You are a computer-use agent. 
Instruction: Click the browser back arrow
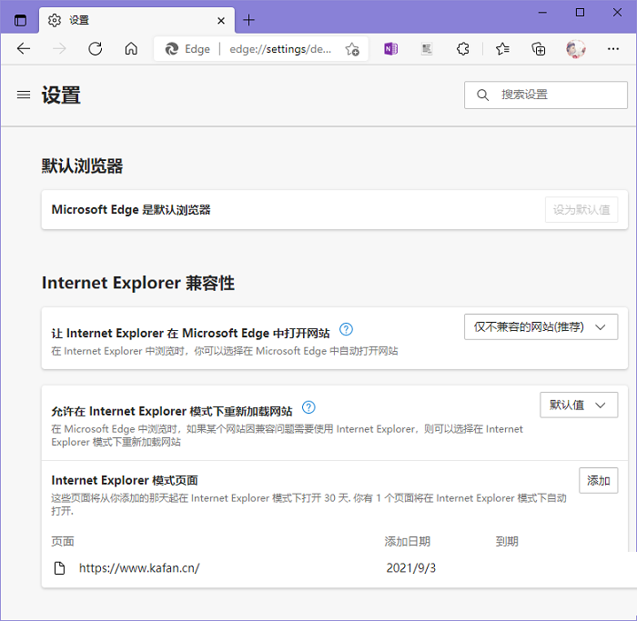click(x=24, y=49)
